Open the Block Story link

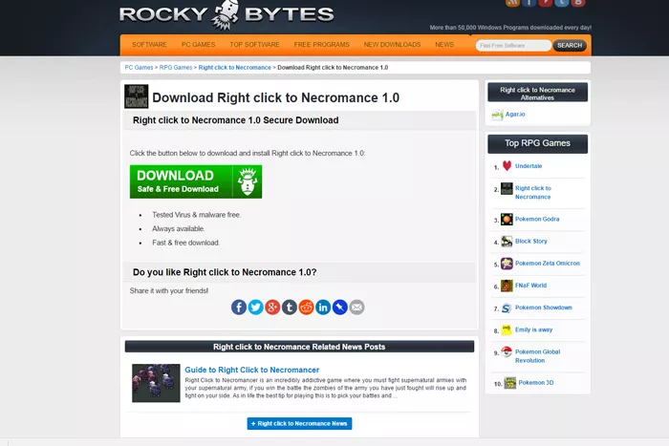point(530,242)
